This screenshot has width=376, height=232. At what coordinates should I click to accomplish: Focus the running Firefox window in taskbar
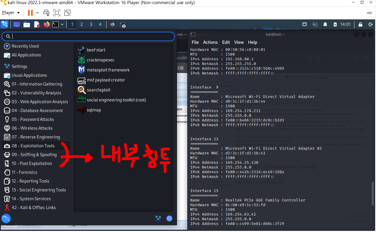(x=112, y=24)
